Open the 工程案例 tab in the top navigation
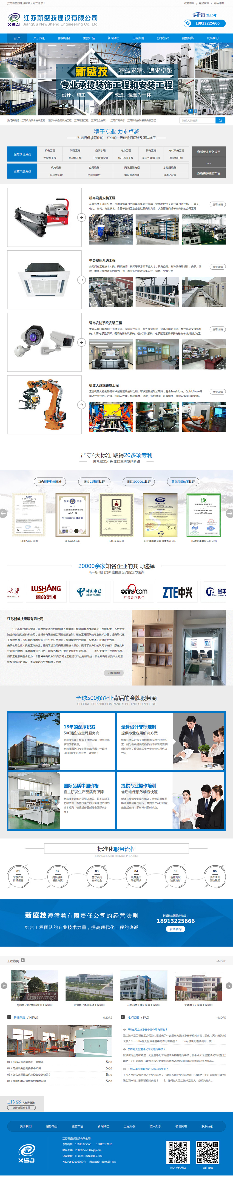Viewport: 233px width, 1178px height. click(x=138, y=38)
